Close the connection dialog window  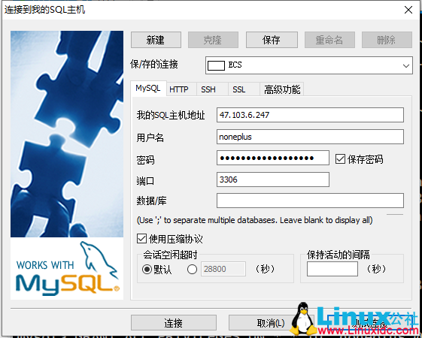tap(408, 10)
